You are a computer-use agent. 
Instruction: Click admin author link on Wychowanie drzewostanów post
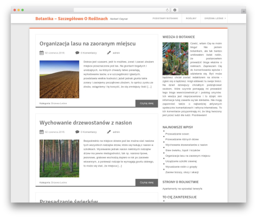(x=116, y=132)
